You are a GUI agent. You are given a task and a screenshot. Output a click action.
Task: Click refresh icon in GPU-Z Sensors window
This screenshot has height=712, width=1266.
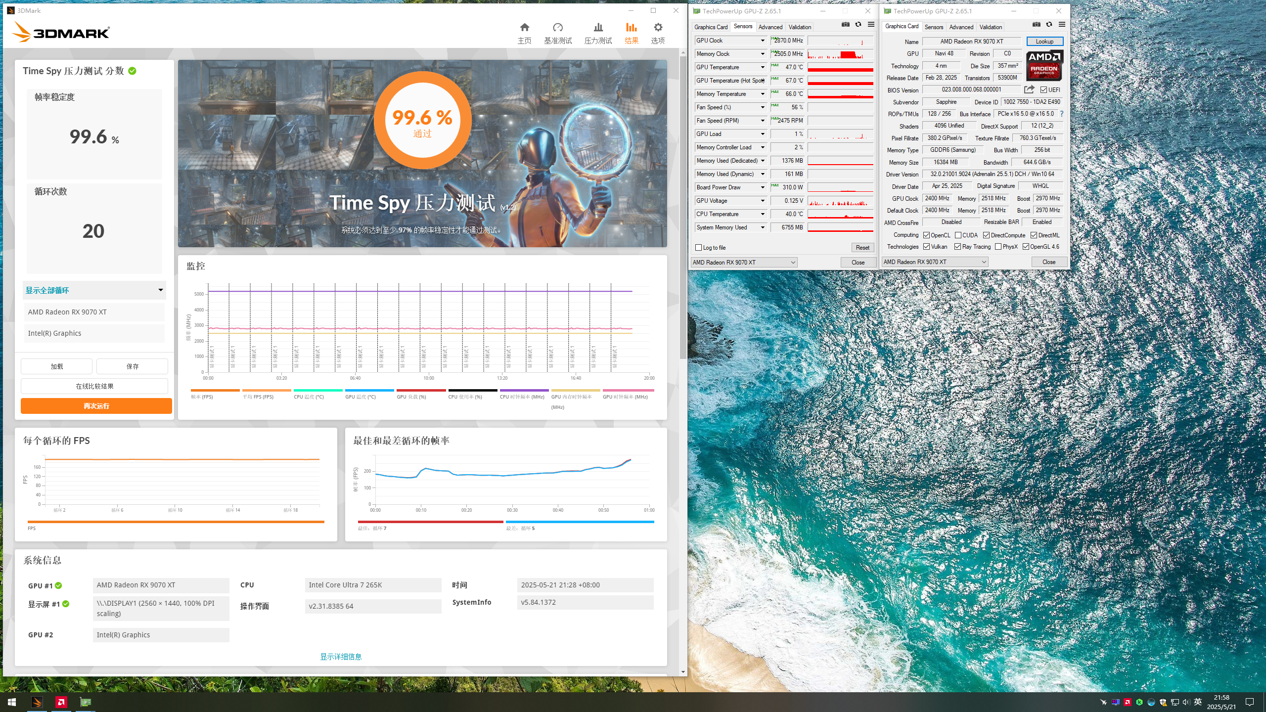[858, 25]
